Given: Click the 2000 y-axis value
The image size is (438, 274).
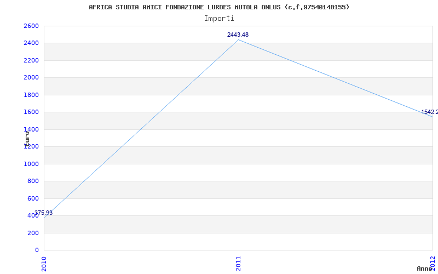Looking at the screenshot, I should (31, 78).
